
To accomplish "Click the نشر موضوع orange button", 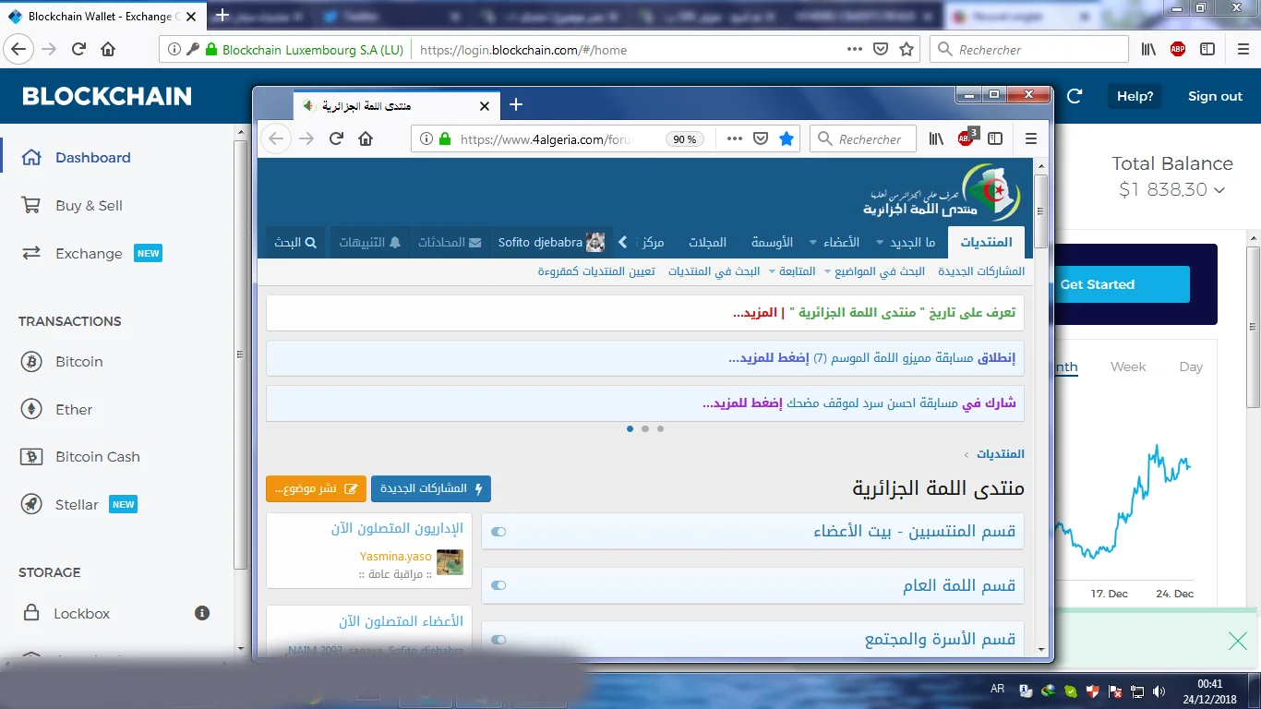I will [x=316, y=488].
